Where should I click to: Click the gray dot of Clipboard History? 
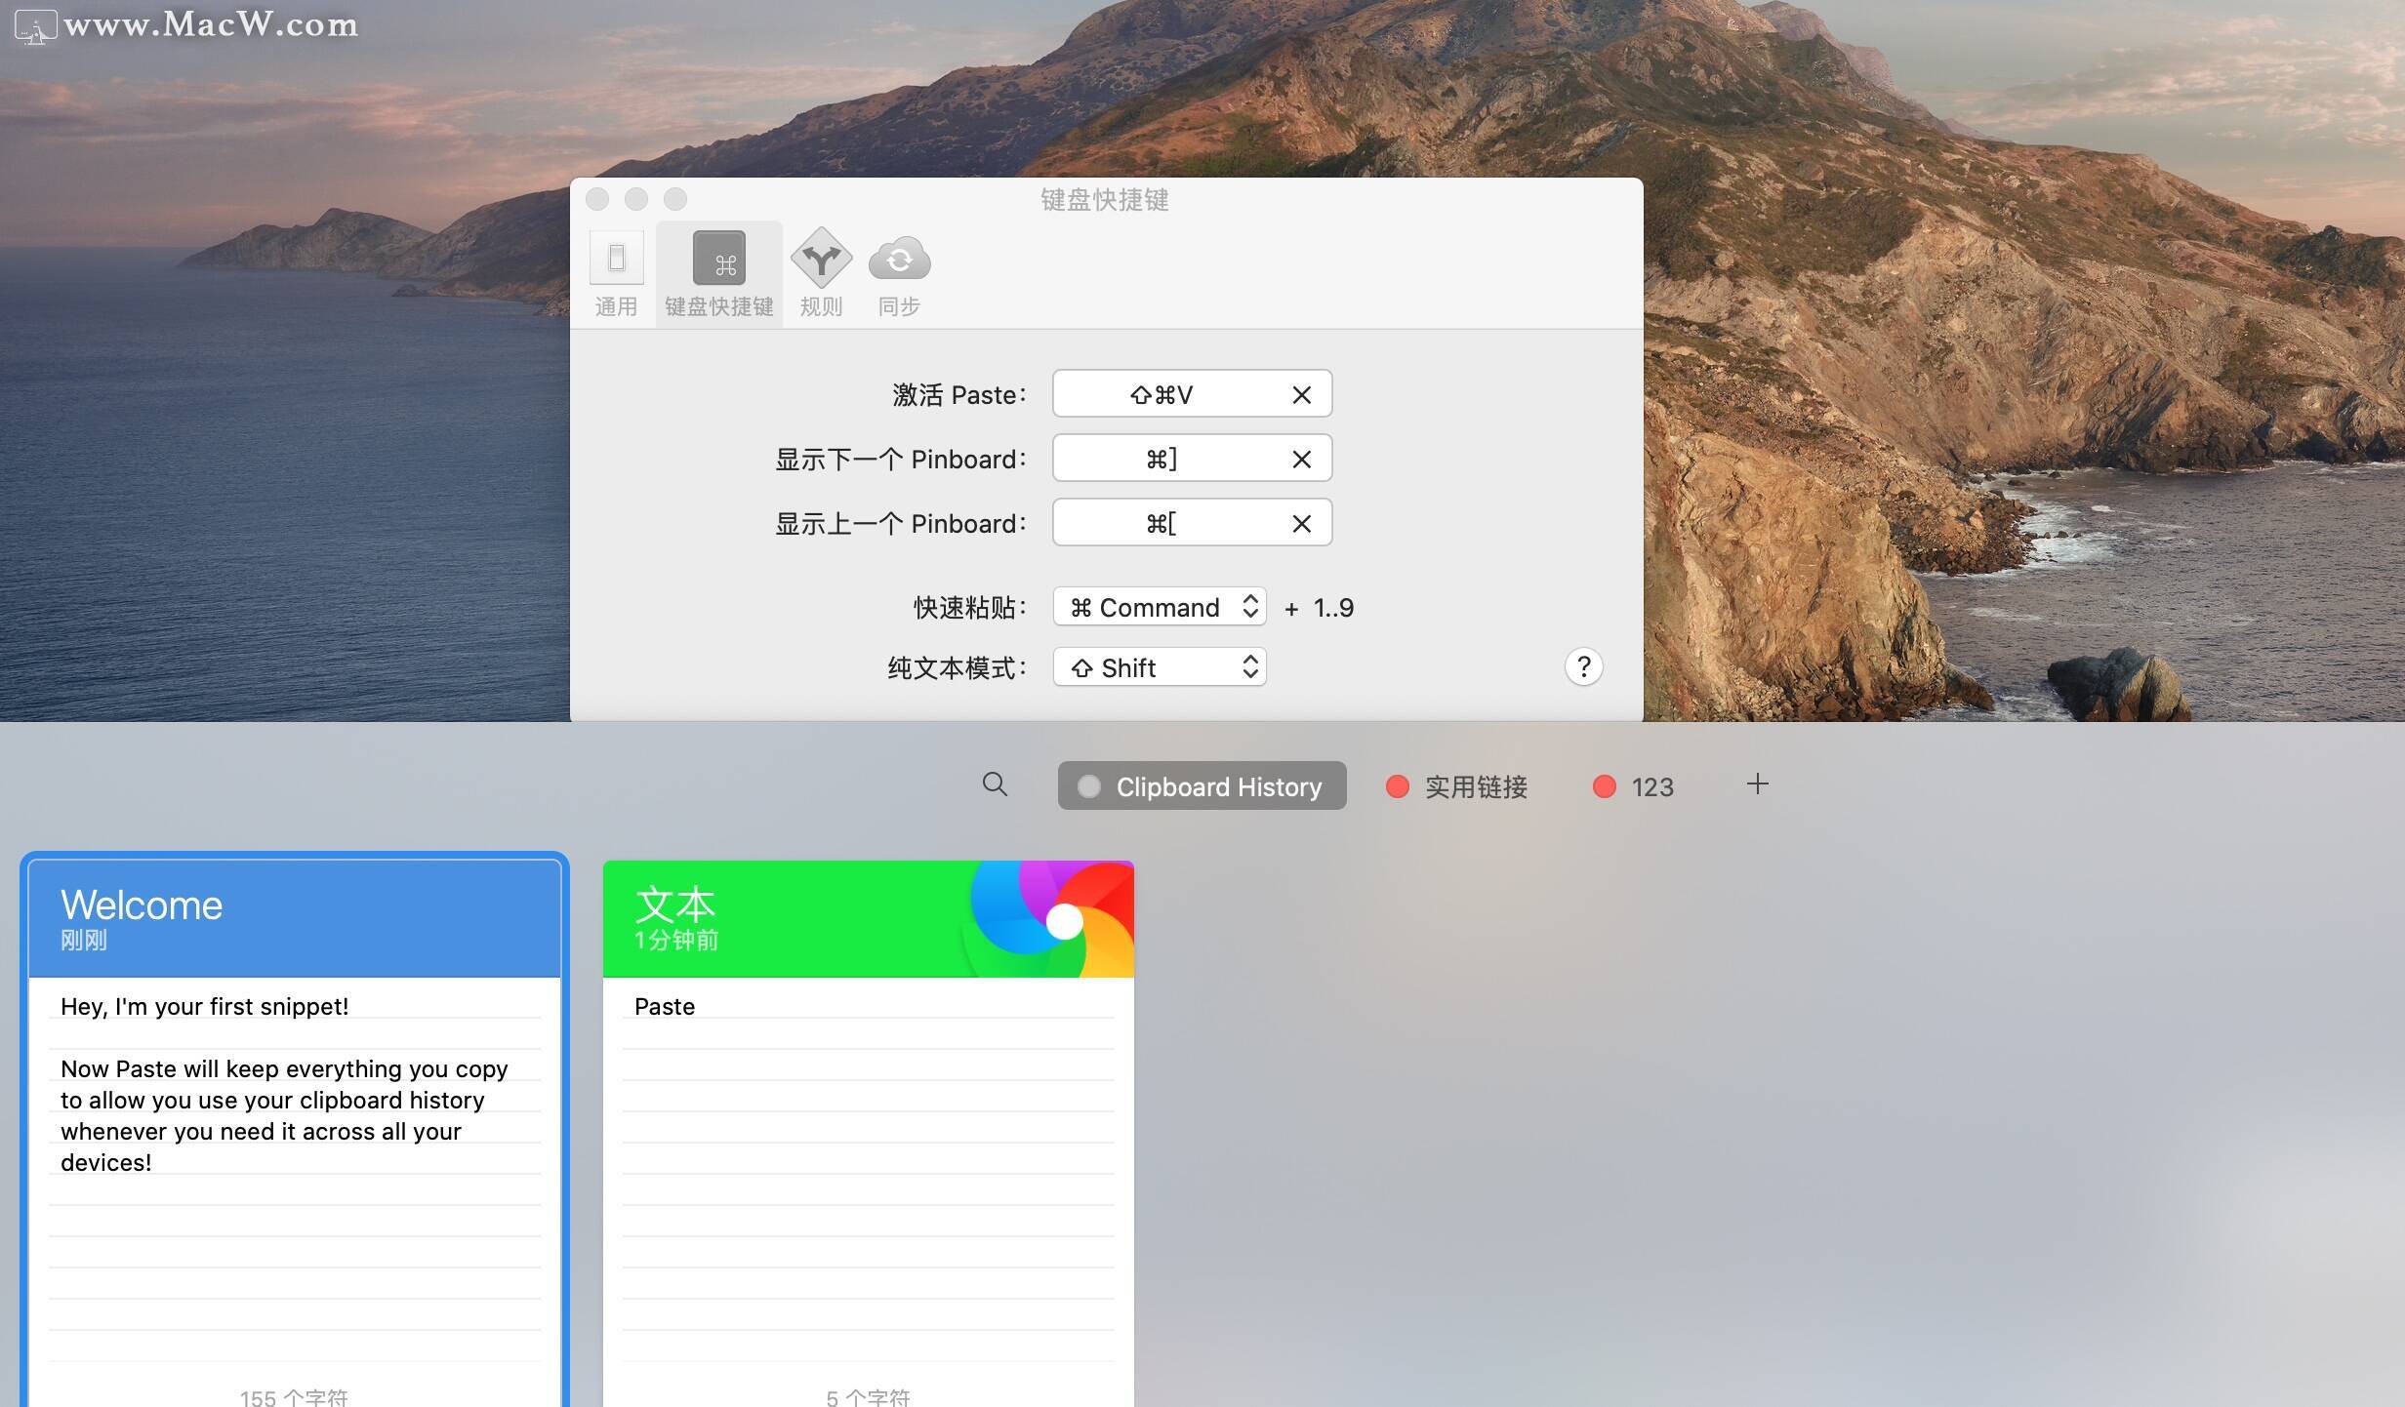[1089, 786]
